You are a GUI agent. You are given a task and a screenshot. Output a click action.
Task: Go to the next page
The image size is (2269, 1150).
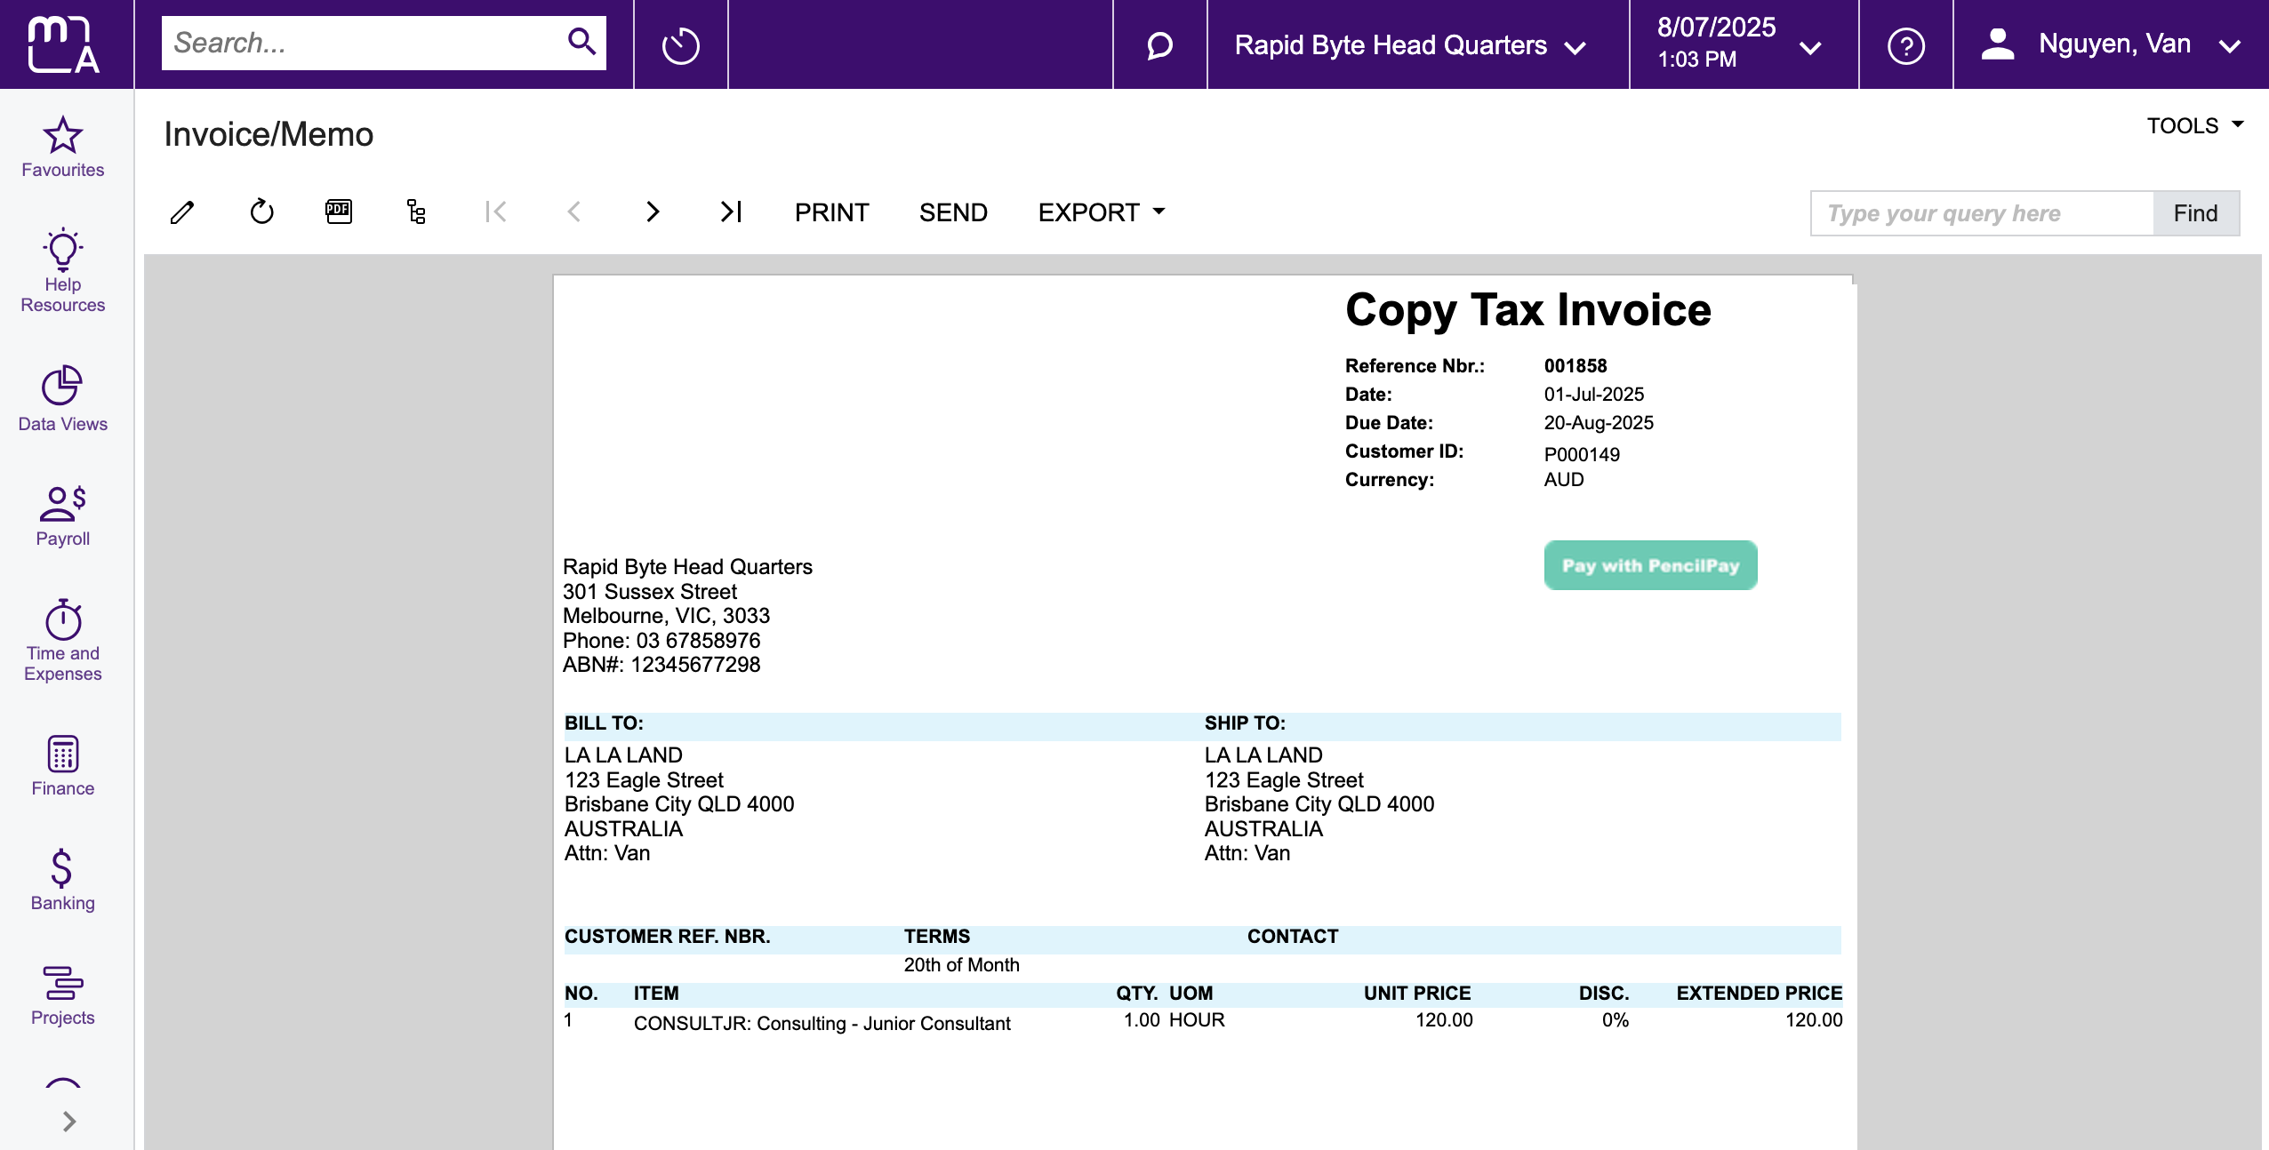click(653, 212)
